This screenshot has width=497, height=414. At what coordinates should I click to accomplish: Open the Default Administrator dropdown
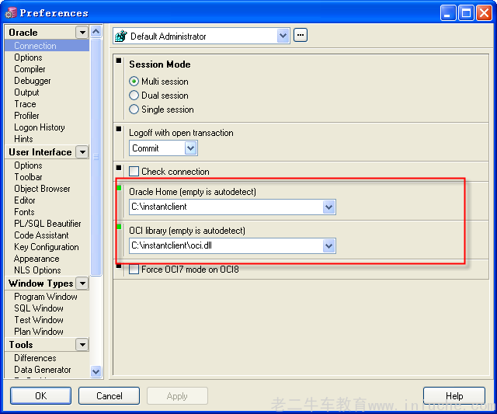283,36
